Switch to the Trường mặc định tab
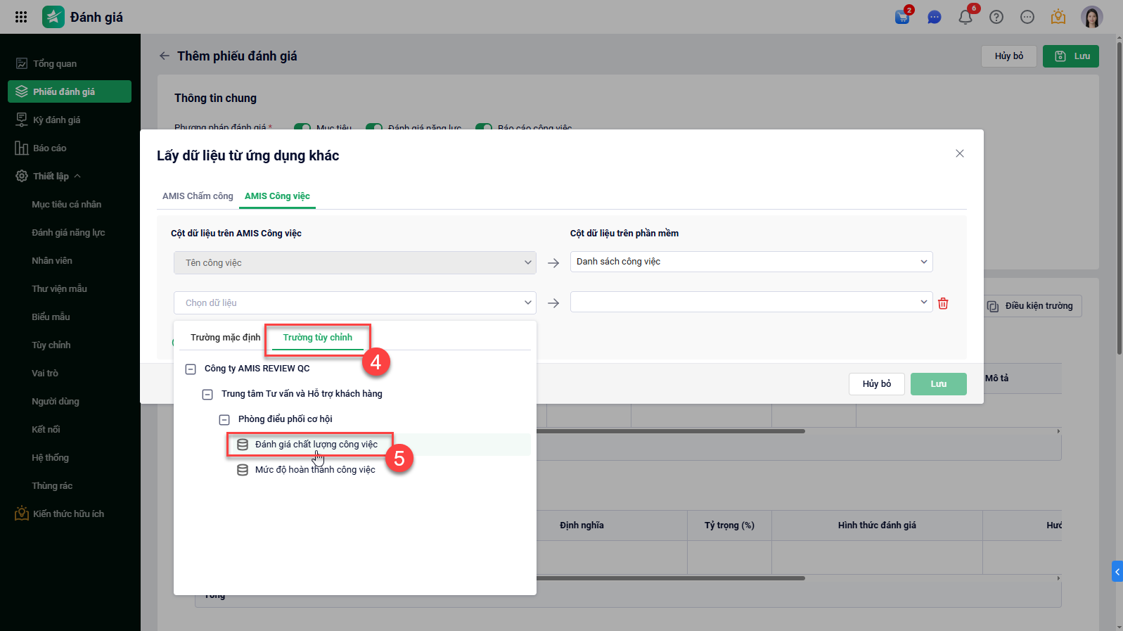Screen dimensions: 1123x631 click(225, 338)
